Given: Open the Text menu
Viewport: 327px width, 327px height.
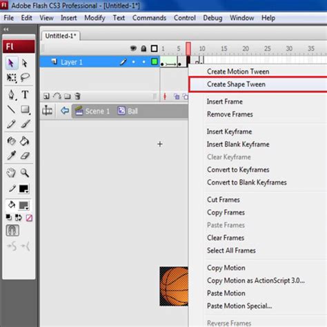Looking at the screenshot, I should [119, 18].
